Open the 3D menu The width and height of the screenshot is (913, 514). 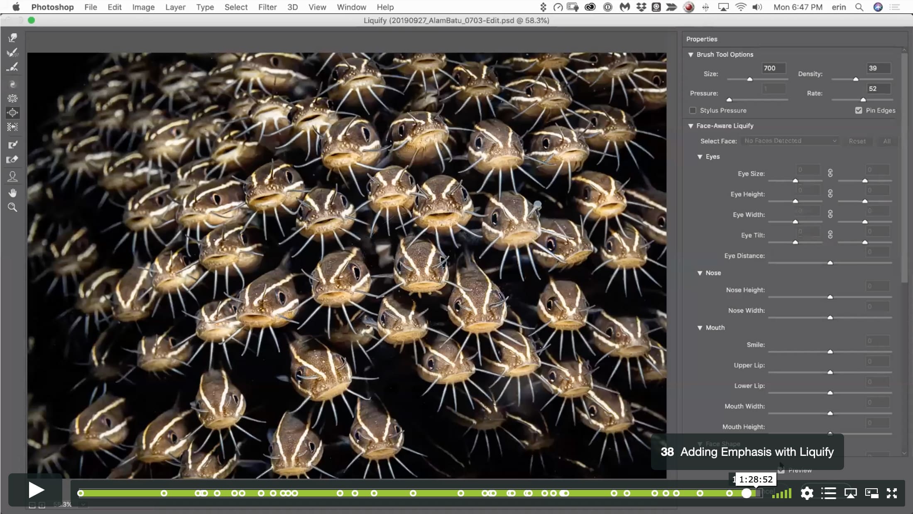click(292, 7)
